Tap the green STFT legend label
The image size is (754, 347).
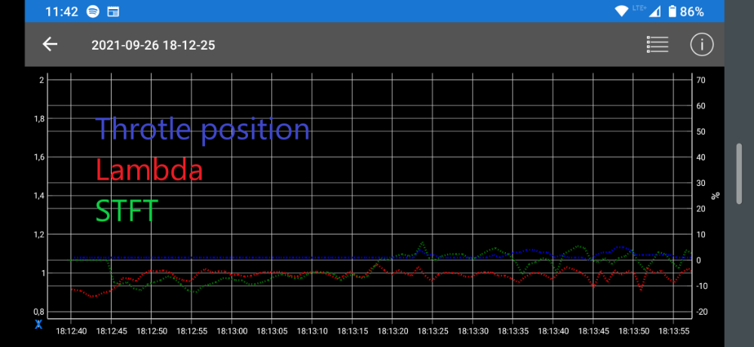[x=127, y=210]
